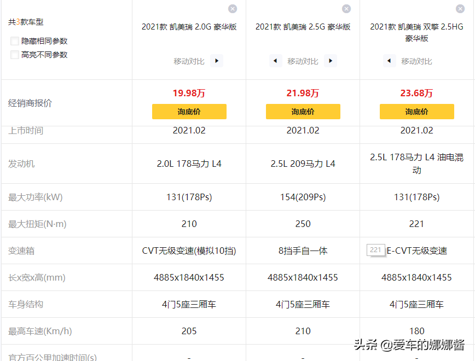The image size is (475, 361).
Task: Move 2.0G 豪华版 right with the arrow icon
Action: point(217,61)
